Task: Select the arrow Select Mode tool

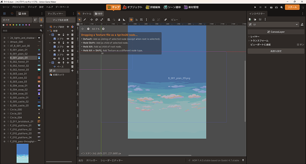Action: (79, 20)
